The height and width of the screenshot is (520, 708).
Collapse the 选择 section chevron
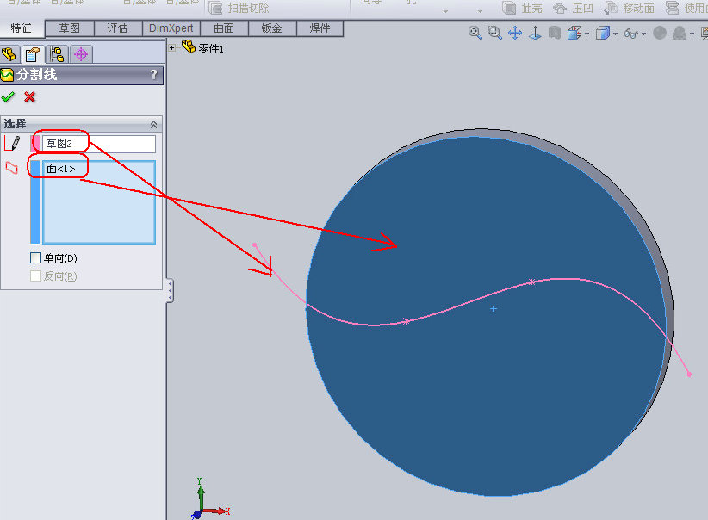tap(153, 124)
